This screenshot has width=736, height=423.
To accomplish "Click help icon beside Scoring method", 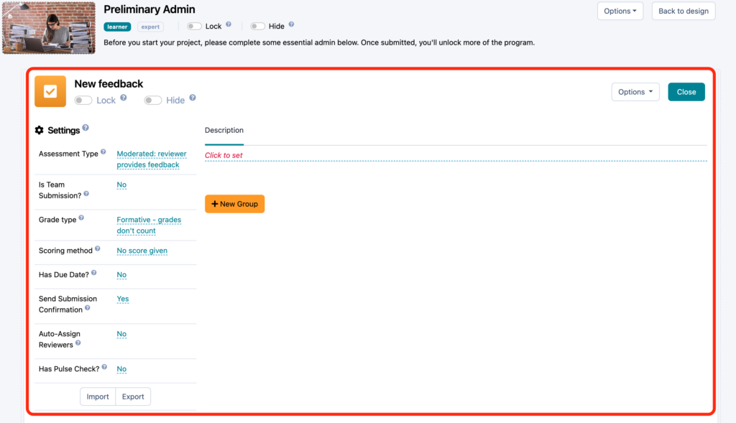I will point(98,250).
